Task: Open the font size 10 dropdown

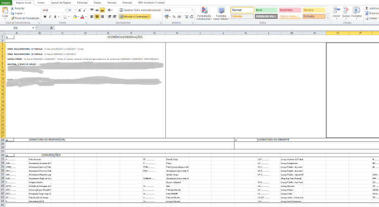Action: coord(75,10)
